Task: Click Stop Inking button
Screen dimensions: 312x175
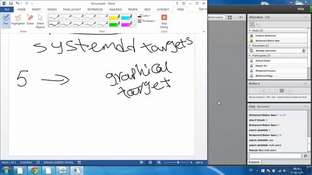Action: tap(164, 21)
